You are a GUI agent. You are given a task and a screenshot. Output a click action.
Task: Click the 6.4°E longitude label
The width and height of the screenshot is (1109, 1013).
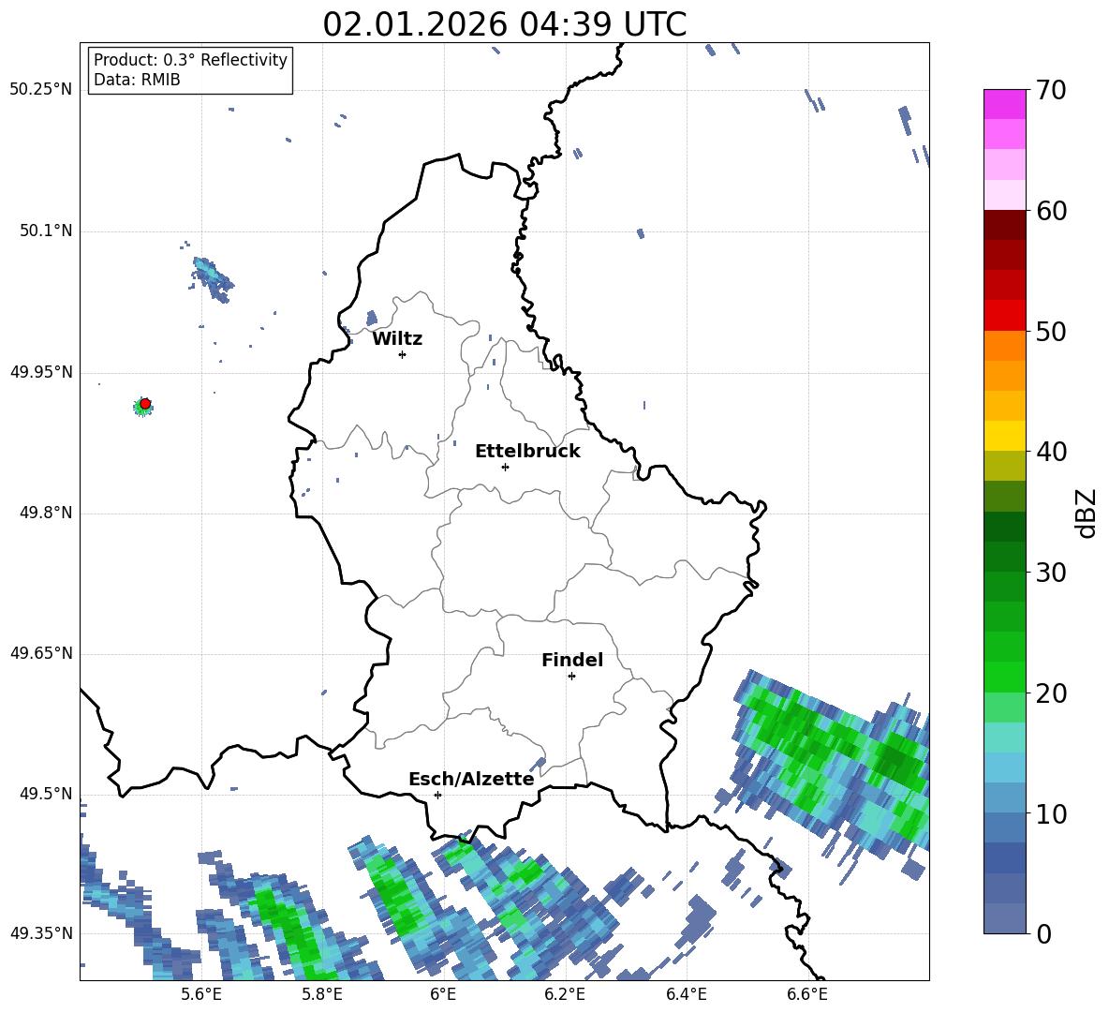(x=686, y=994)
